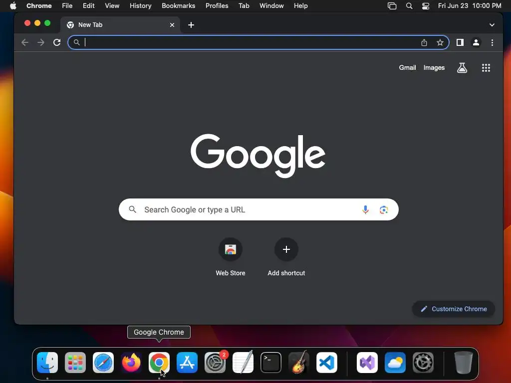Go forward using the forward arrow
511x383 pixels.
point(41,42)
